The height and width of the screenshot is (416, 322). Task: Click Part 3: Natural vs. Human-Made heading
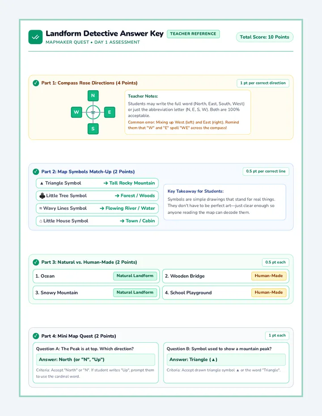(x=89, y=262)
